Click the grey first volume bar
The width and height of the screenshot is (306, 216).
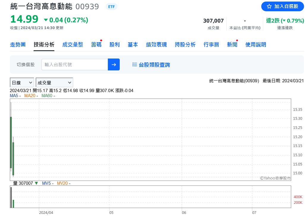[x=11, y=197]
